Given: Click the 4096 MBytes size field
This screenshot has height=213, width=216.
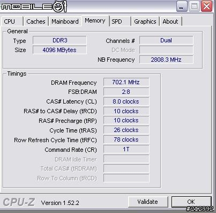Looking at the screenshot, I should point(59,50).
